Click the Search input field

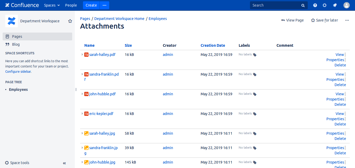point(276,5)
